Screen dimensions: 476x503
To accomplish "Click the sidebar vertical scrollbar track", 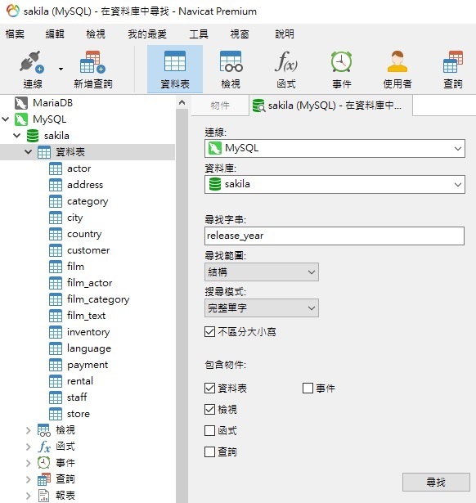I will (182, 305).
